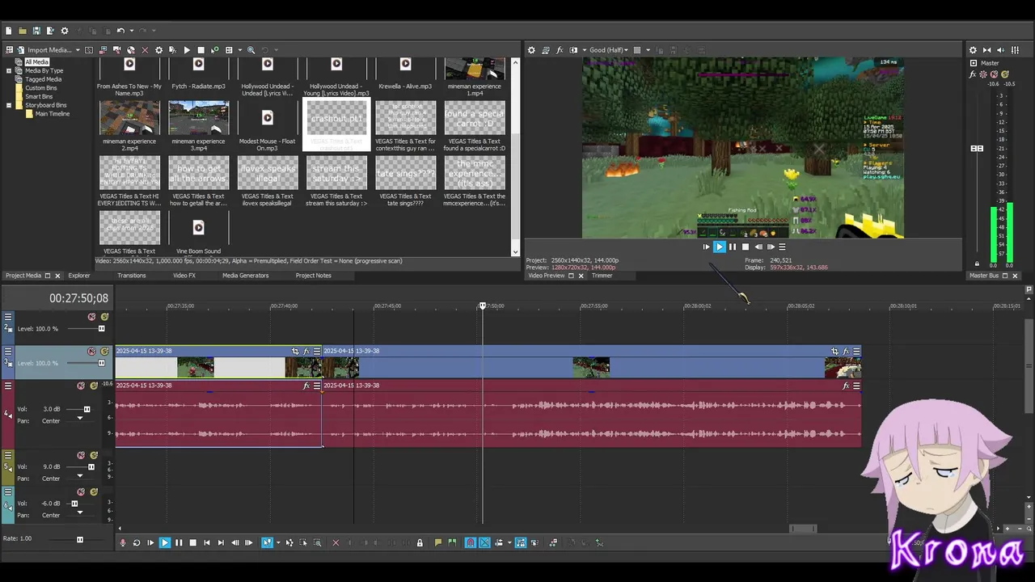Mute video track 2
This screenshot has height=582, width=1035.
(91, 317)
